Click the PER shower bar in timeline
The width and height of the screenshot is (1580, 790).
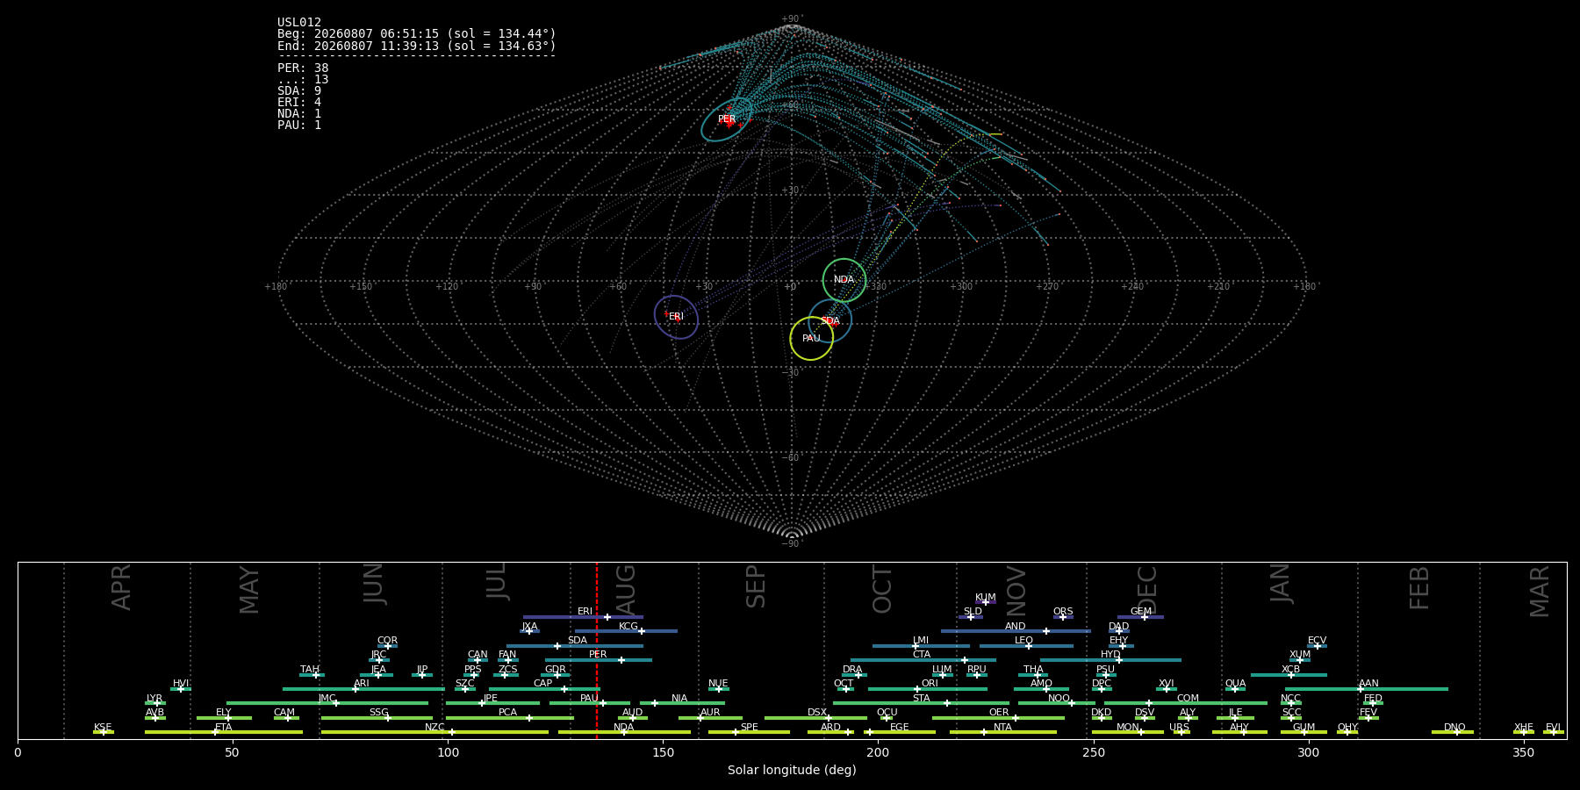(x=599, y=660)
